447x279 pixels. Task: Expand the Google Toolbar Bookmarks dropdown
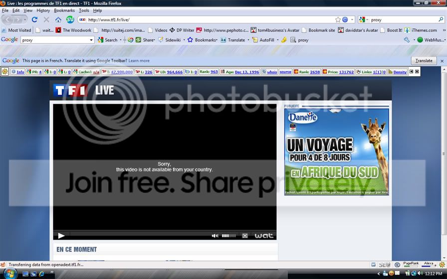tap(217, 40)
